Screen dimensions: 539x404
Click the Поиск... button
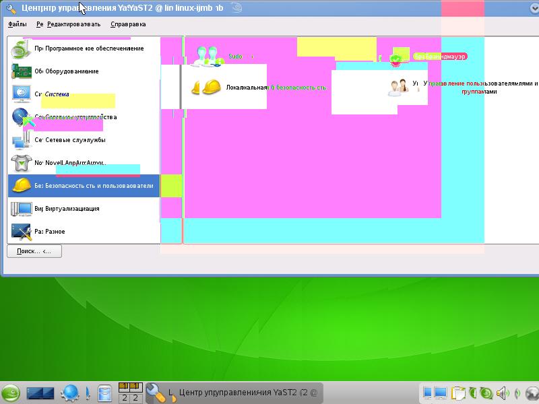coord(34,251)
